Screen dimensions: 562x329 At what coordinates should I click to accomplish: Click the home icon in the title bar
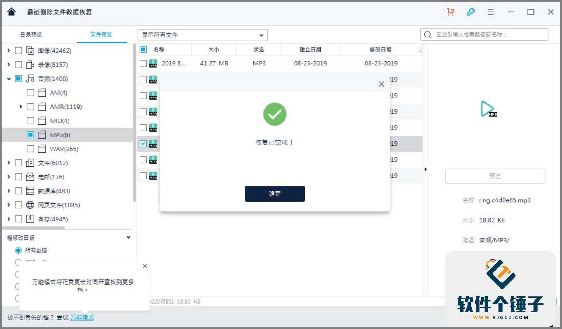point(11,12)
